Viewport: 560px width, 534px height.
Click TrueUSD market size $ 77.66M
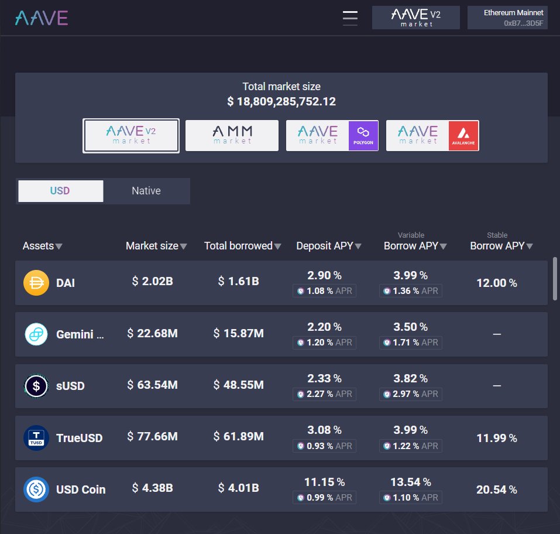coord(153,436)
